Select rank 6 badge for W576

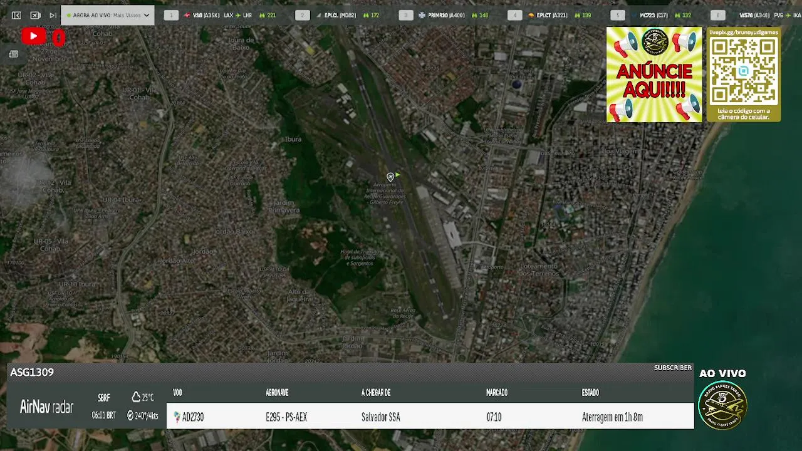coord(718,15)
